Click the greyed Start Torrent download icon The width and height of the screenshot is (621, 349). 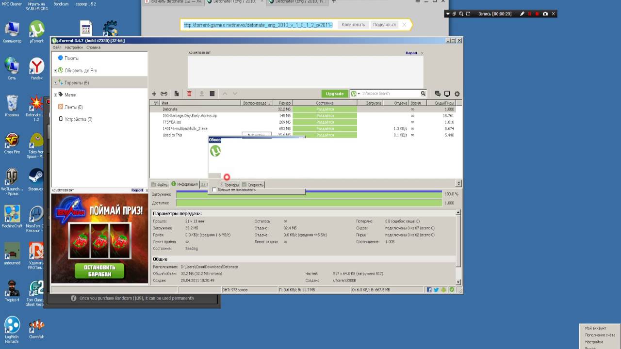pos(201,94)
